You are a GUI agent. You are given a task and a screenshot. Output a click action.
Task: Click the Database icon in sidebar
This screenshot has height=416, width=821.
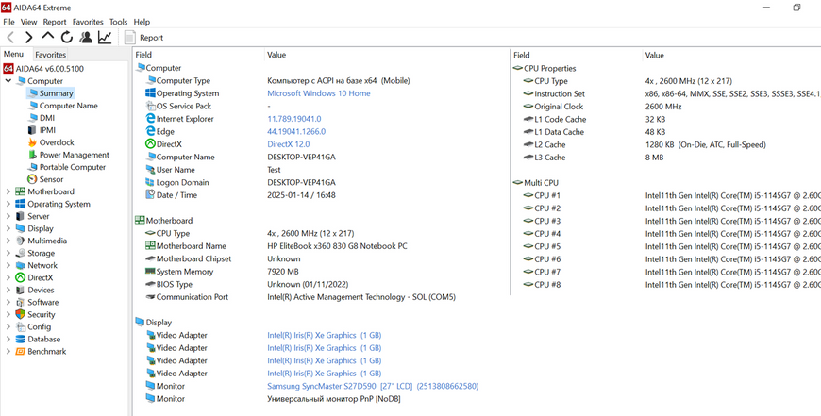(21, 339)
